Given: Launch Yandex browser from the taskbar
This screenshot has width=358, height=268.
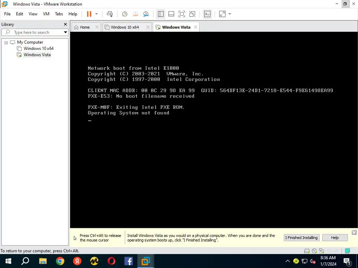Looking at the screenshot, I should [77, 261].
